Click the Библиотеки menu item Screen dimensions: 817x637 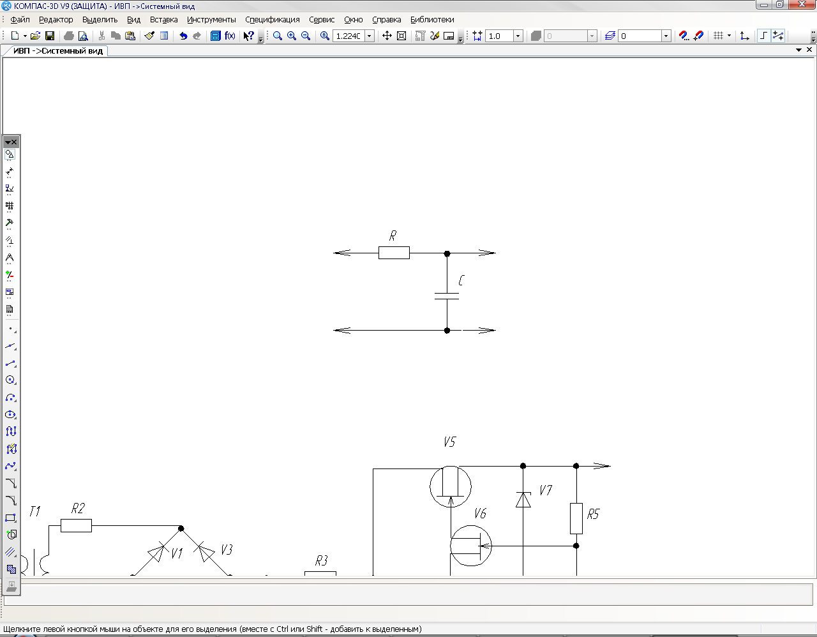432,20
